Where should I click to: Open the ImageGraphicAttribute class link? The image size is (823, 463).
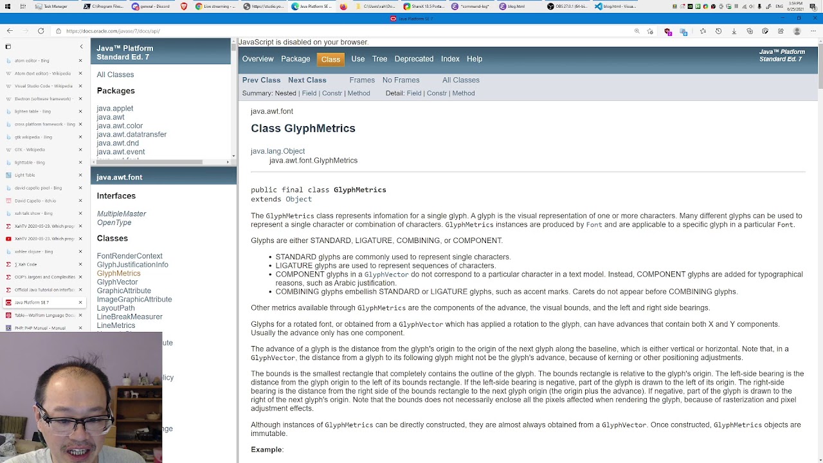point(134,300)
